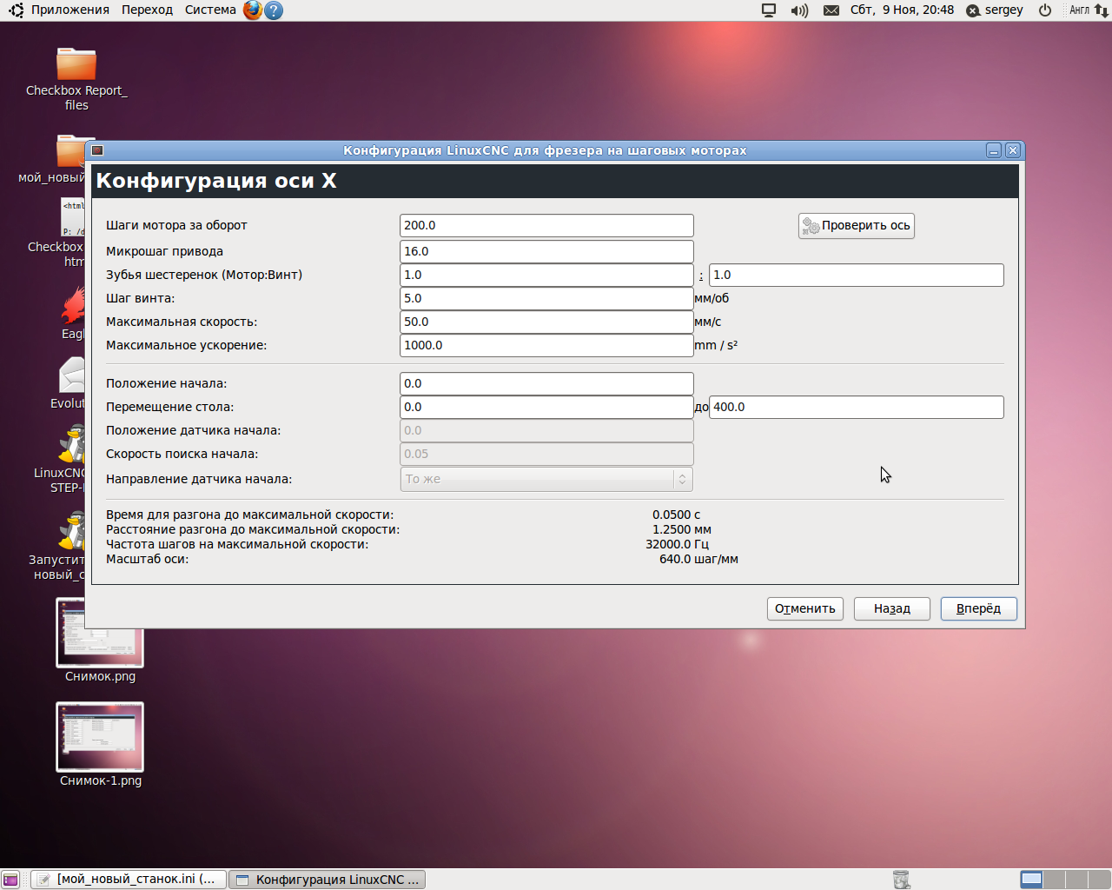Click the Скорость поиска начала field

pyautogui.click(x=546, y=454)
